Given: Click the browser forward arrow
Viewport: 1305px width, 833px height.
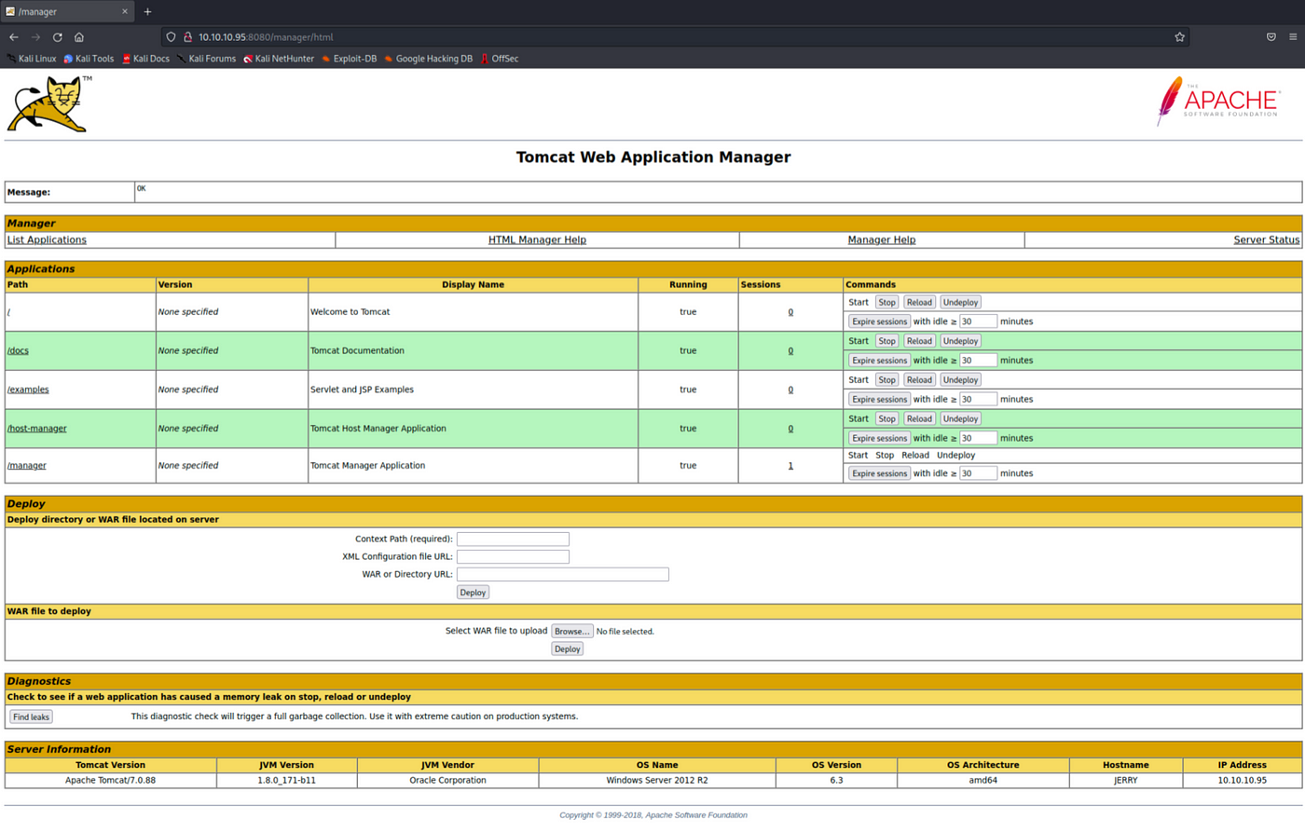Looking at the screenshot, I should [35, 37].
